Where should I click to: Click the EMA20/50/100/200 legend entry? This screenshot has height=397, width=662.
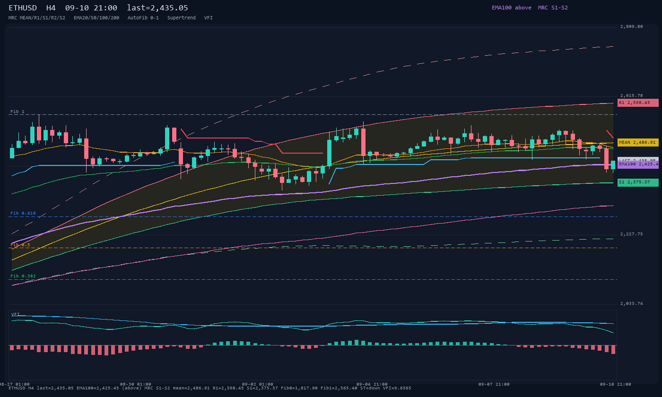pos(96,17)
